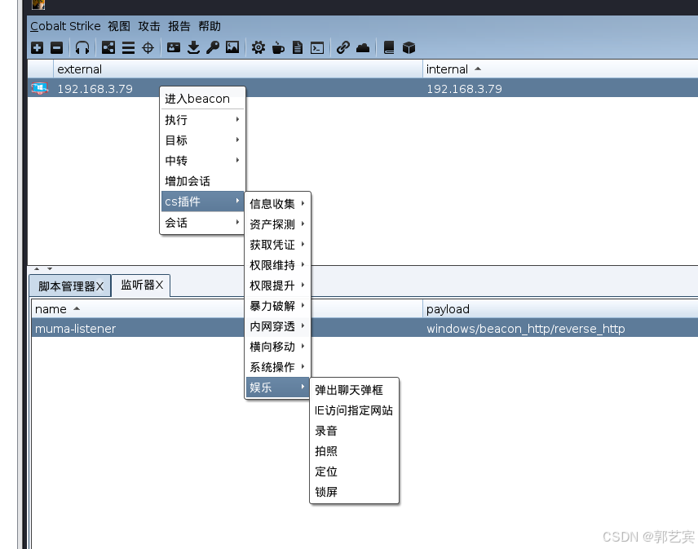This screenshot has height=549, width=698.
Task: Open the 视图 menu
Action: (x=119, y=26)
